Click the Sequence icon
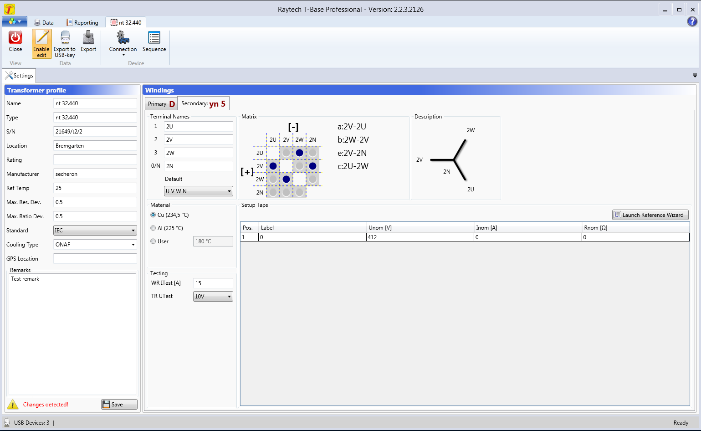The height and width of the screenshot is (431, 701). (154, 41)
